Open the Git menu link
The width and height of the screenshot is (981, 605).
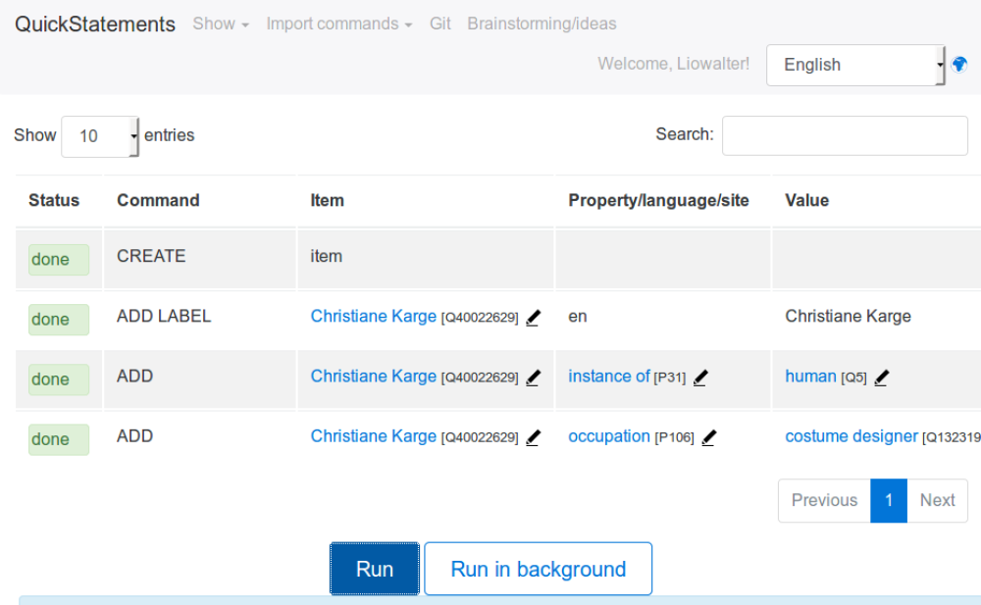439,24
